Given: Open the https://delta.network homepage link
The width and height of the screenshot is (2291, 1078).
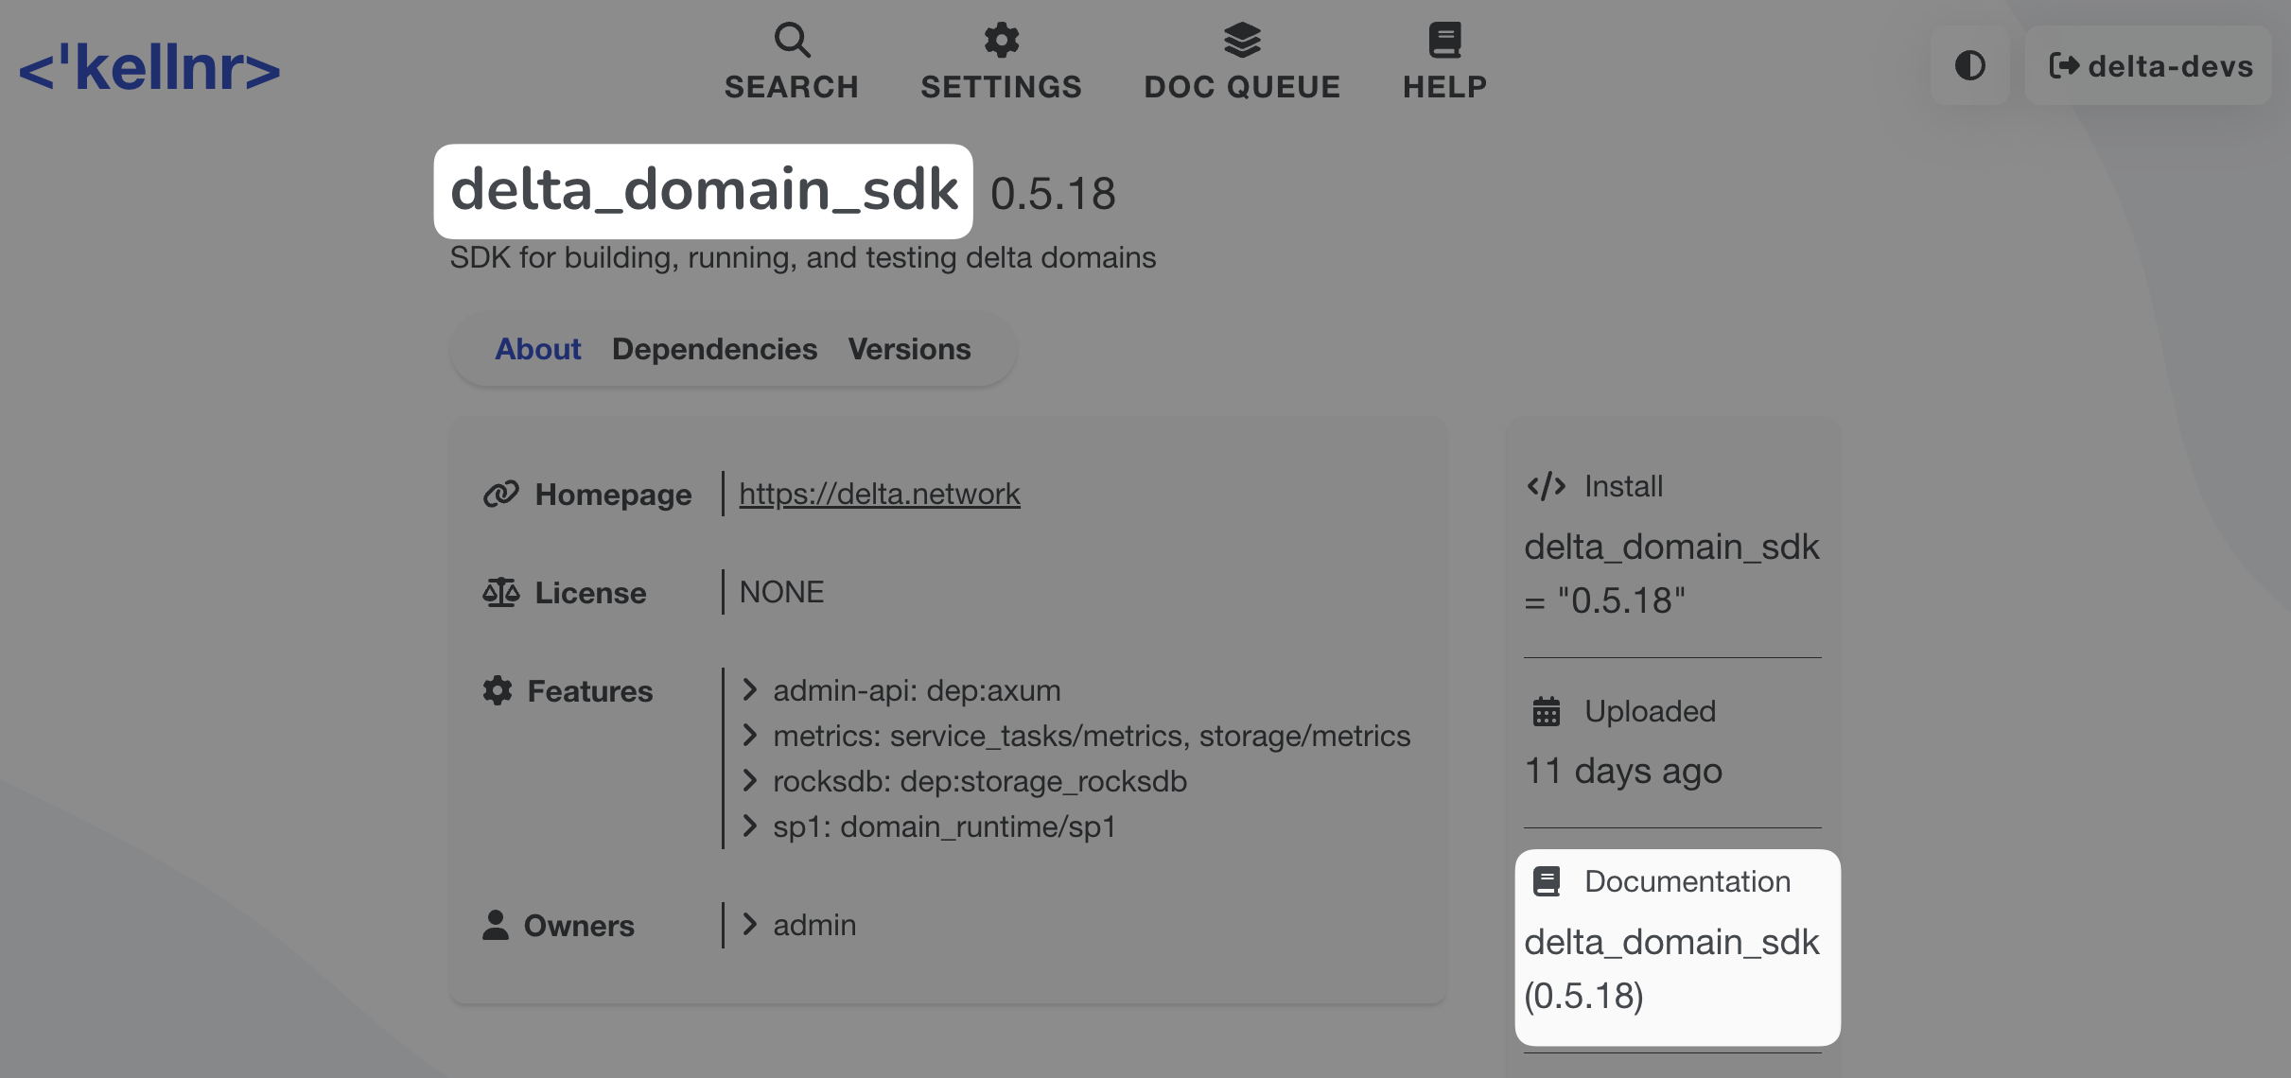Looking at the screenshot, I should [x=879, y=494].
